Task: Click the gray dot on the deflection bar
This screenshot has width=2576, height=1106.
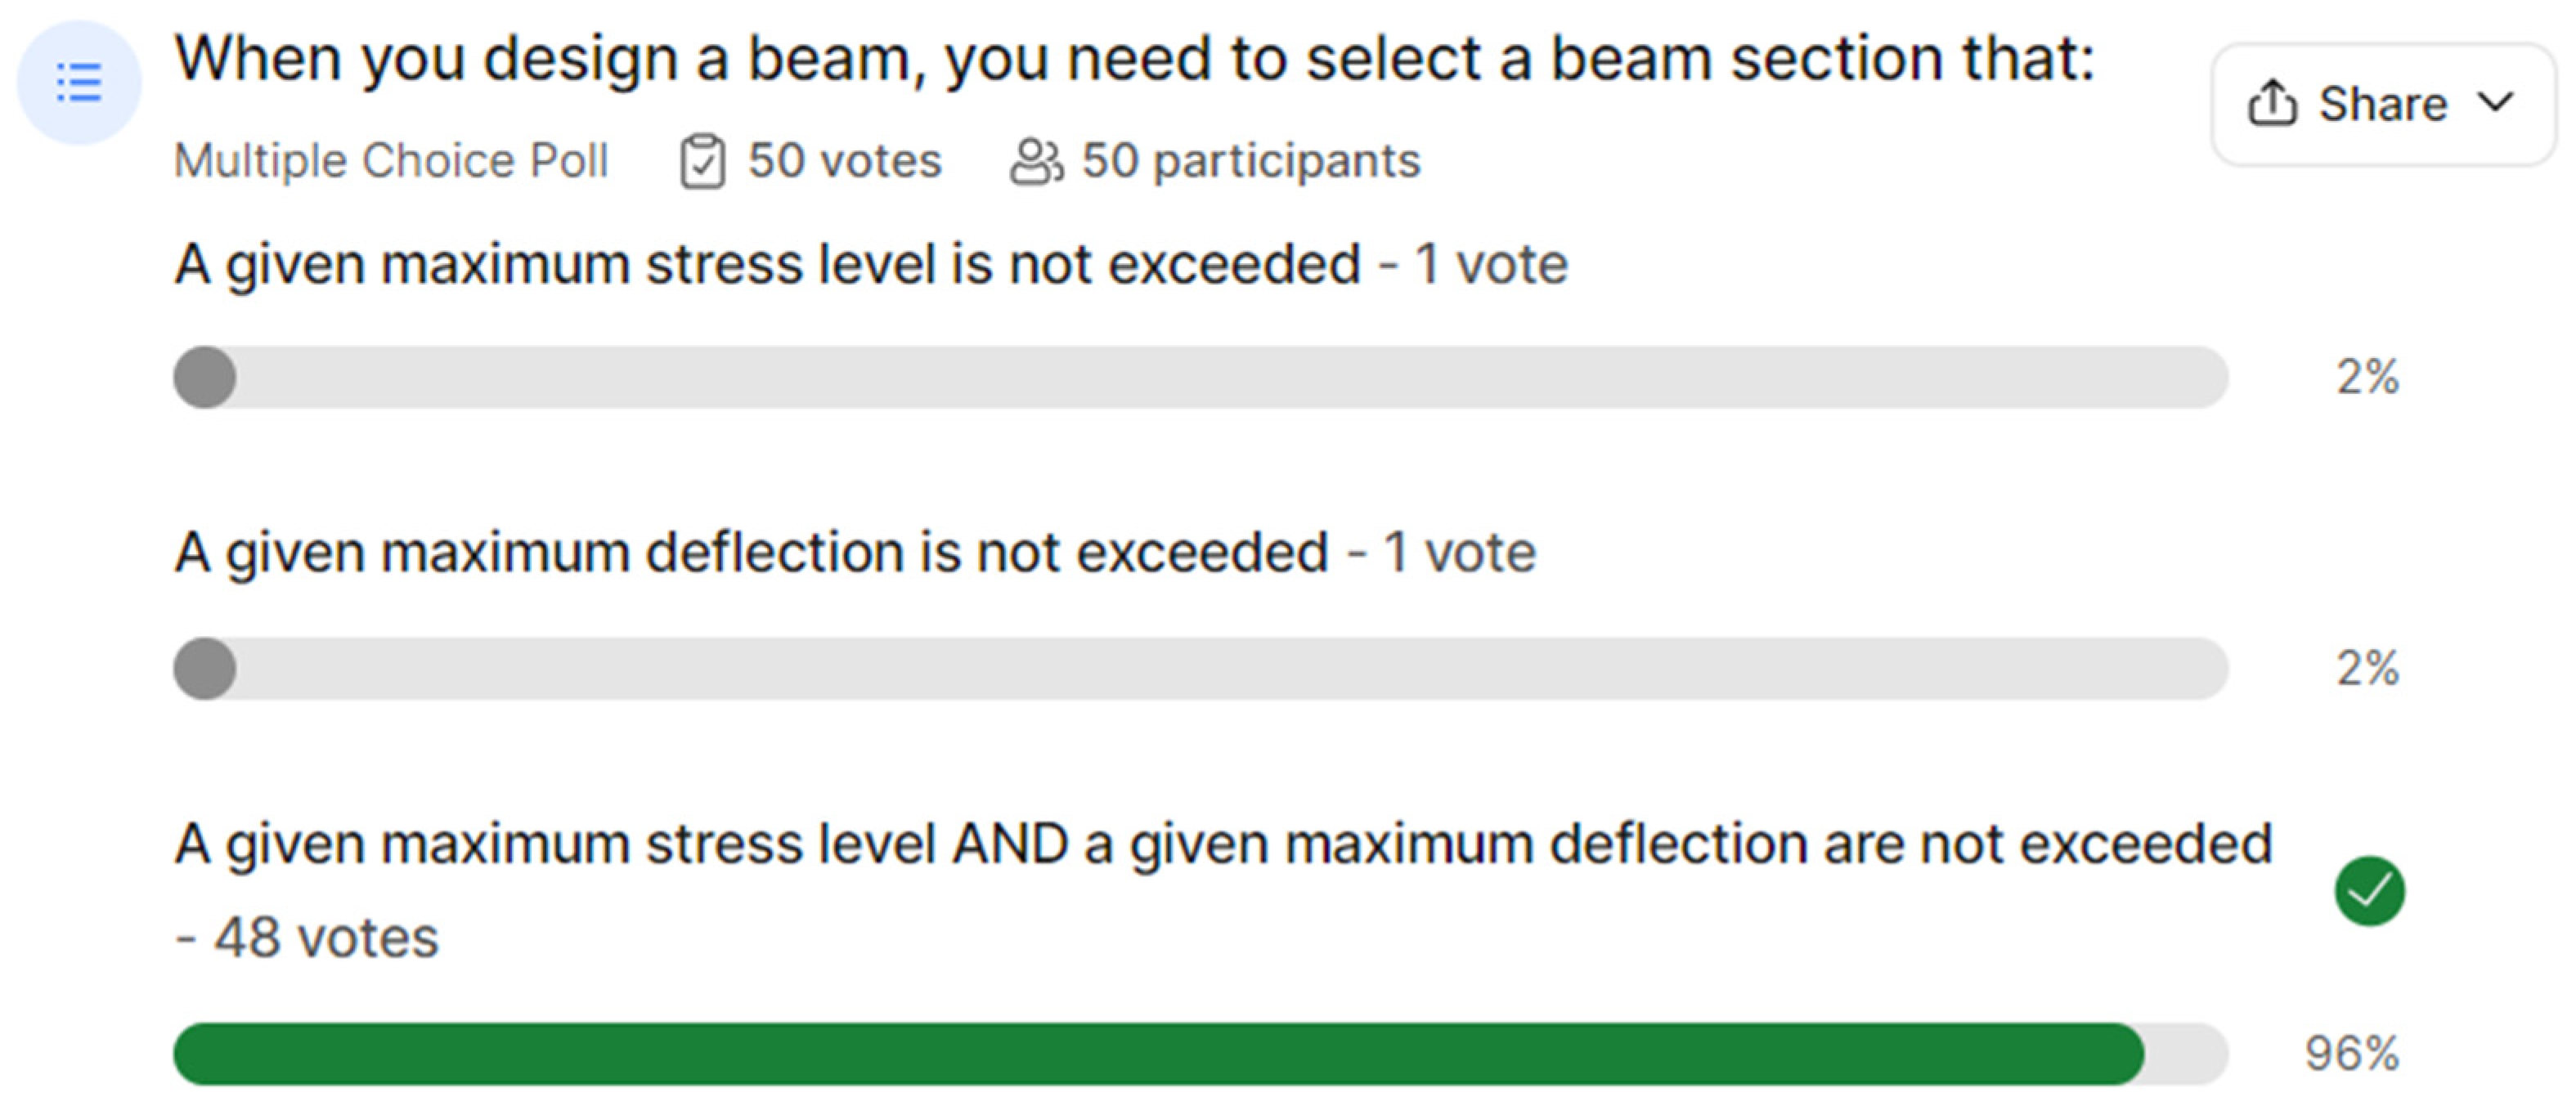Action: point(205,668)
